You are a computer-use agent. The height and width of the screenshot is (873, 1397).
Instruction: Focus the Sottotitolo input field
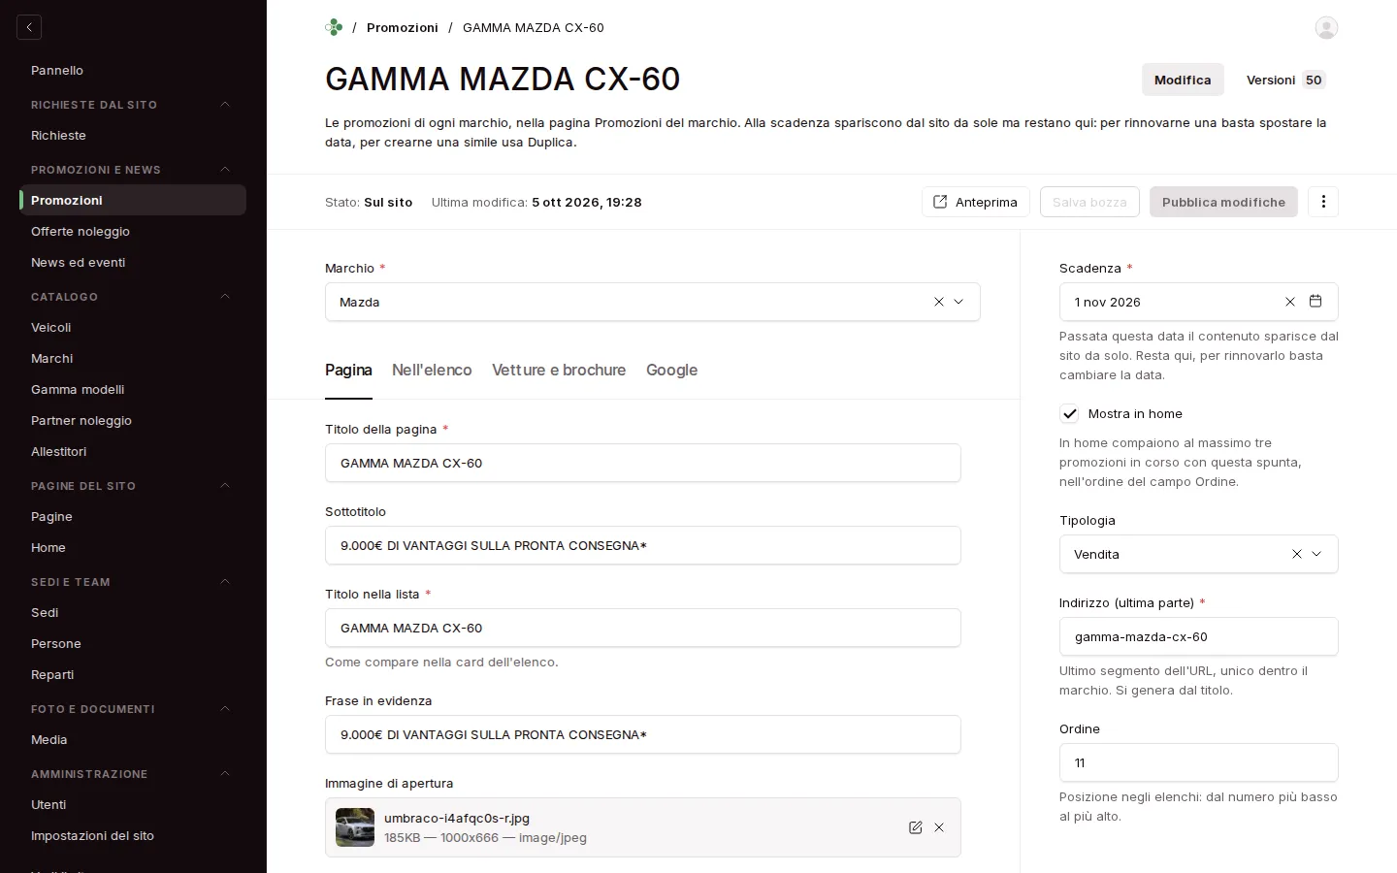click(643, 545)
